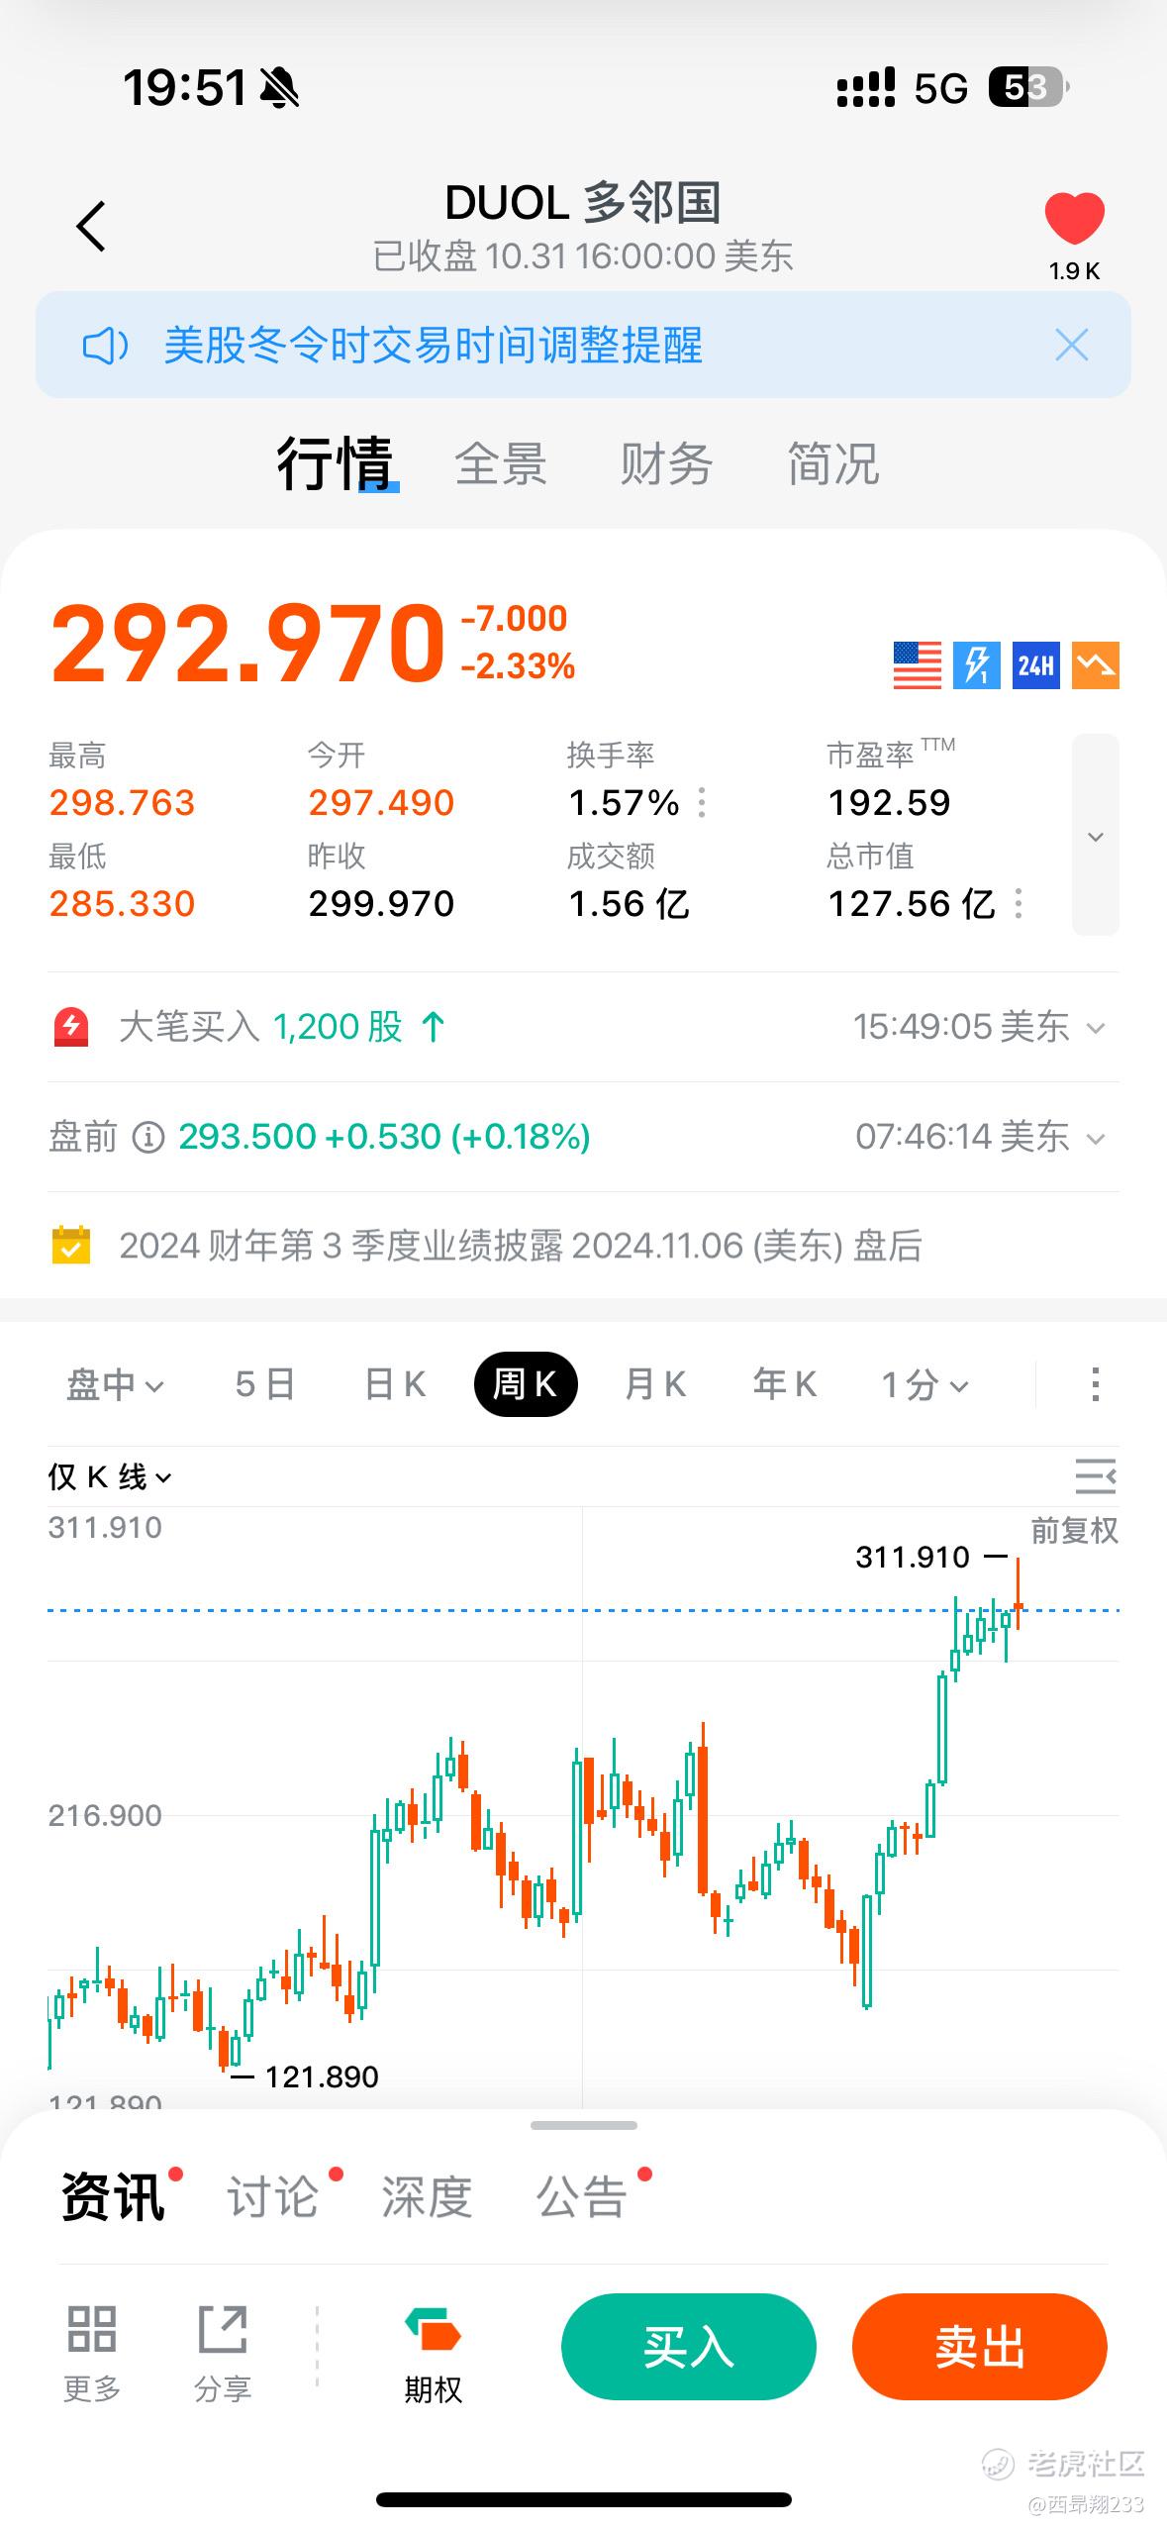Tap three dots next to 总市值 127.56亿
The width and height of the screenshot is (1167, 2531).
[1019, 903]
